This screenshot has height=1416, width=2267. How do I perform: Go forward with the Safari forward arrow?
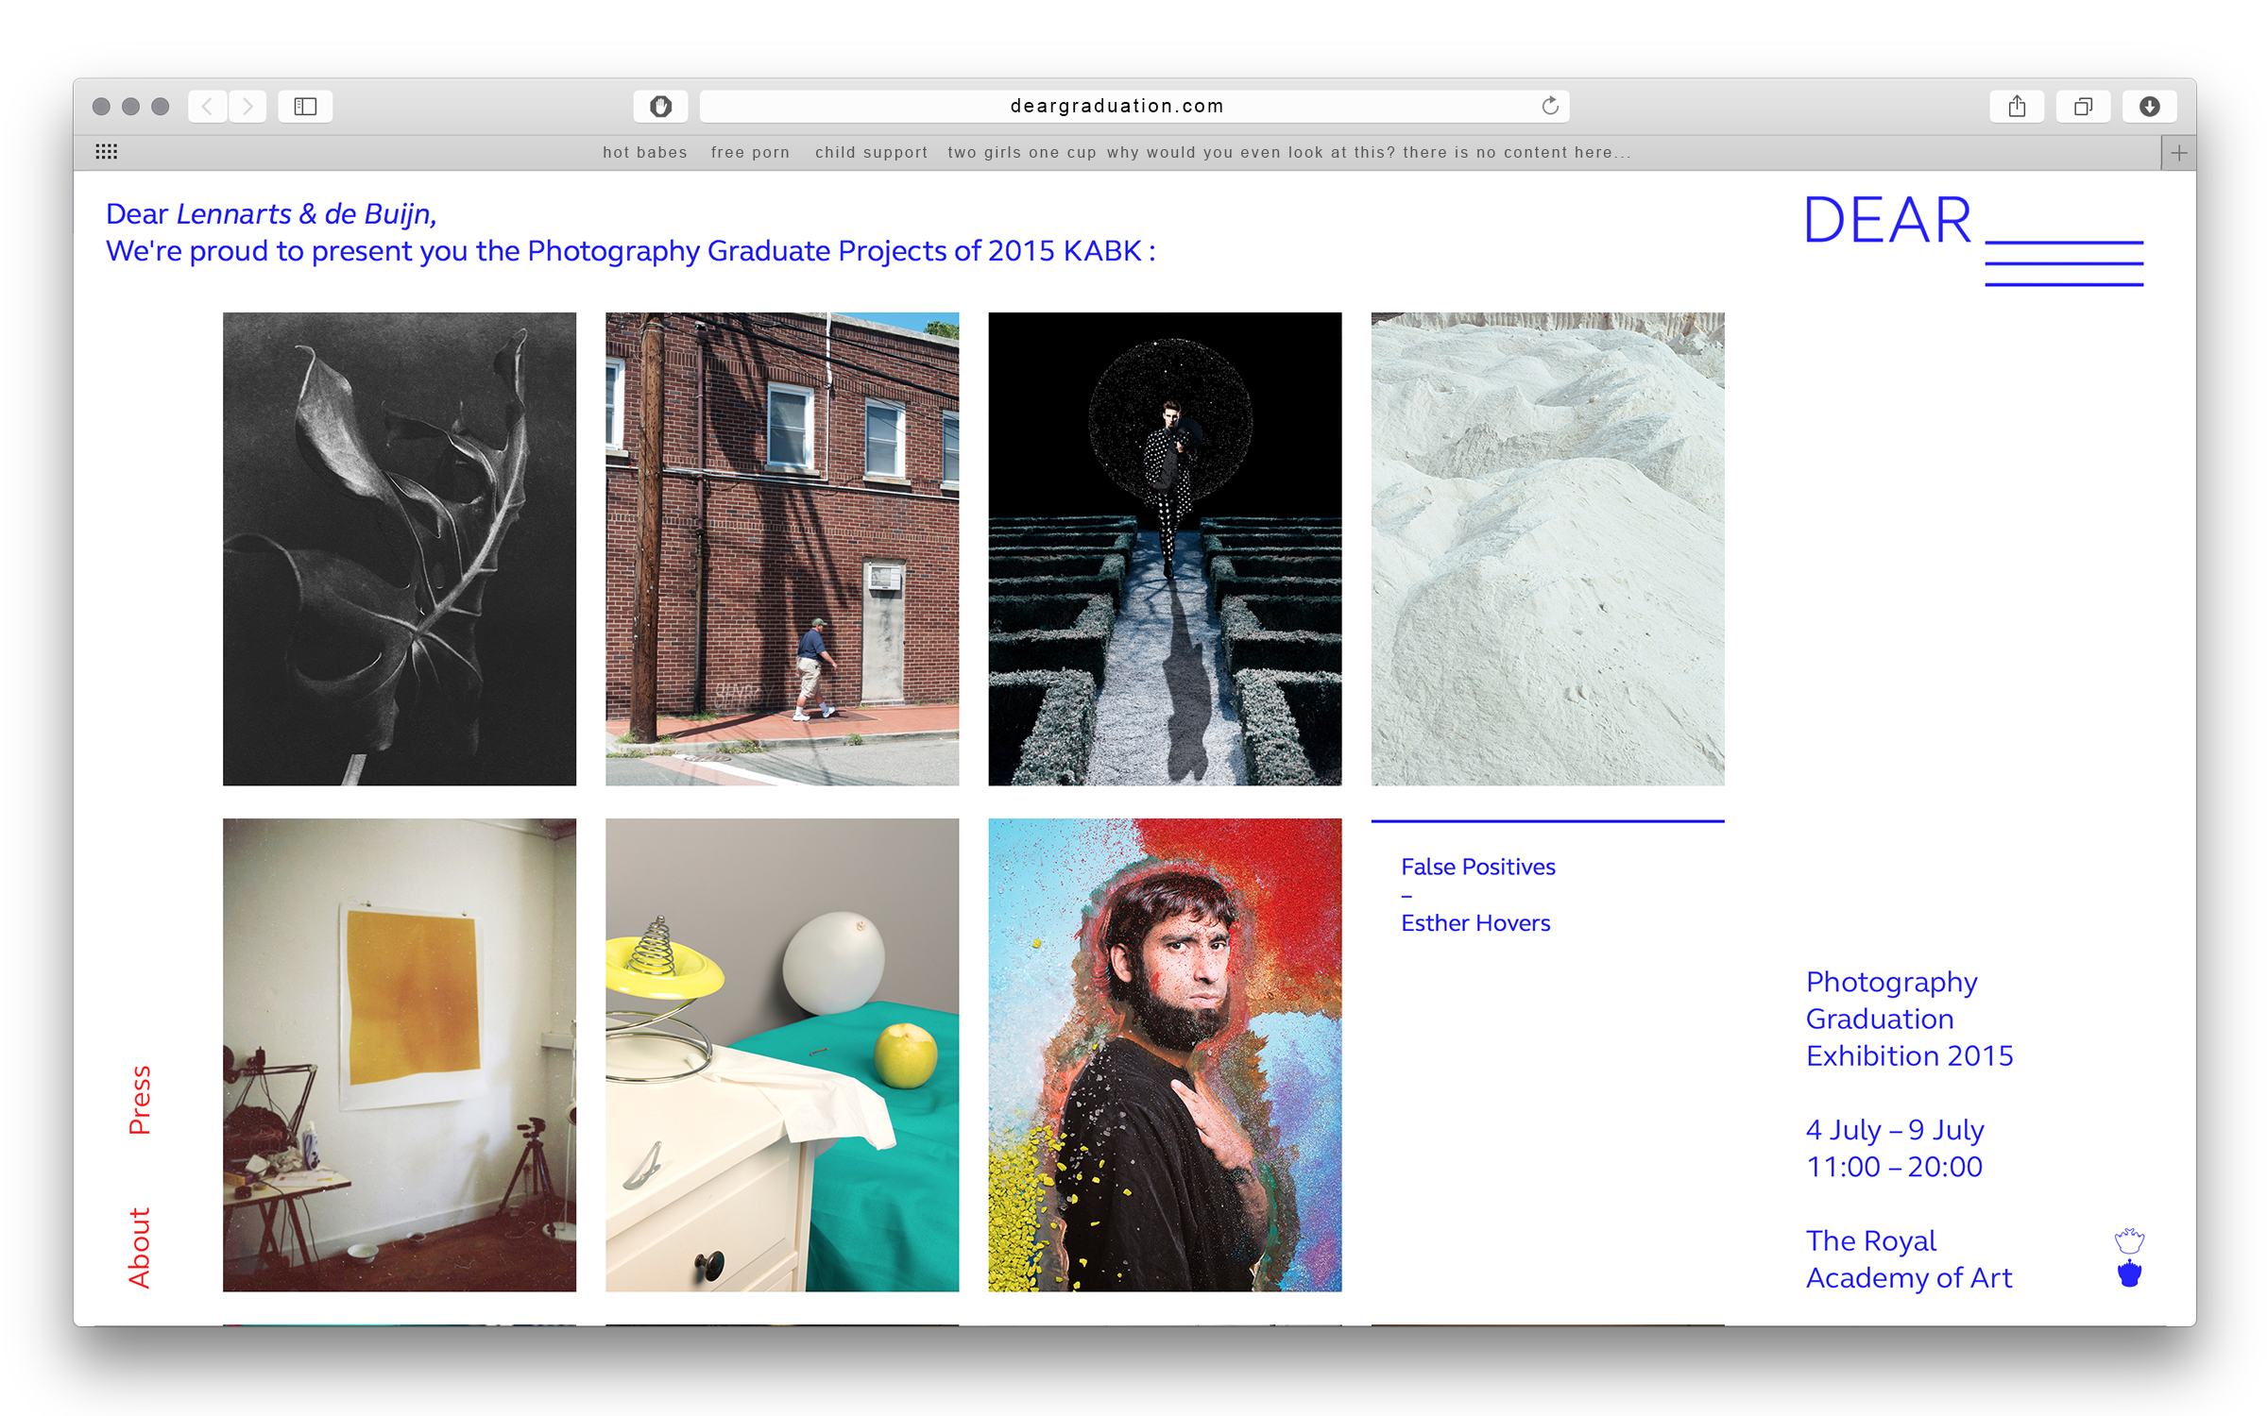tap(247, 106)
